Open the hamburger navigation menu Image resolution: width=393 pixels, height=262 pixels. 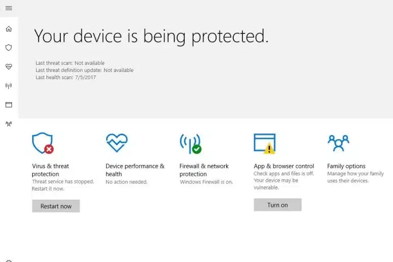tap(9, 8)
